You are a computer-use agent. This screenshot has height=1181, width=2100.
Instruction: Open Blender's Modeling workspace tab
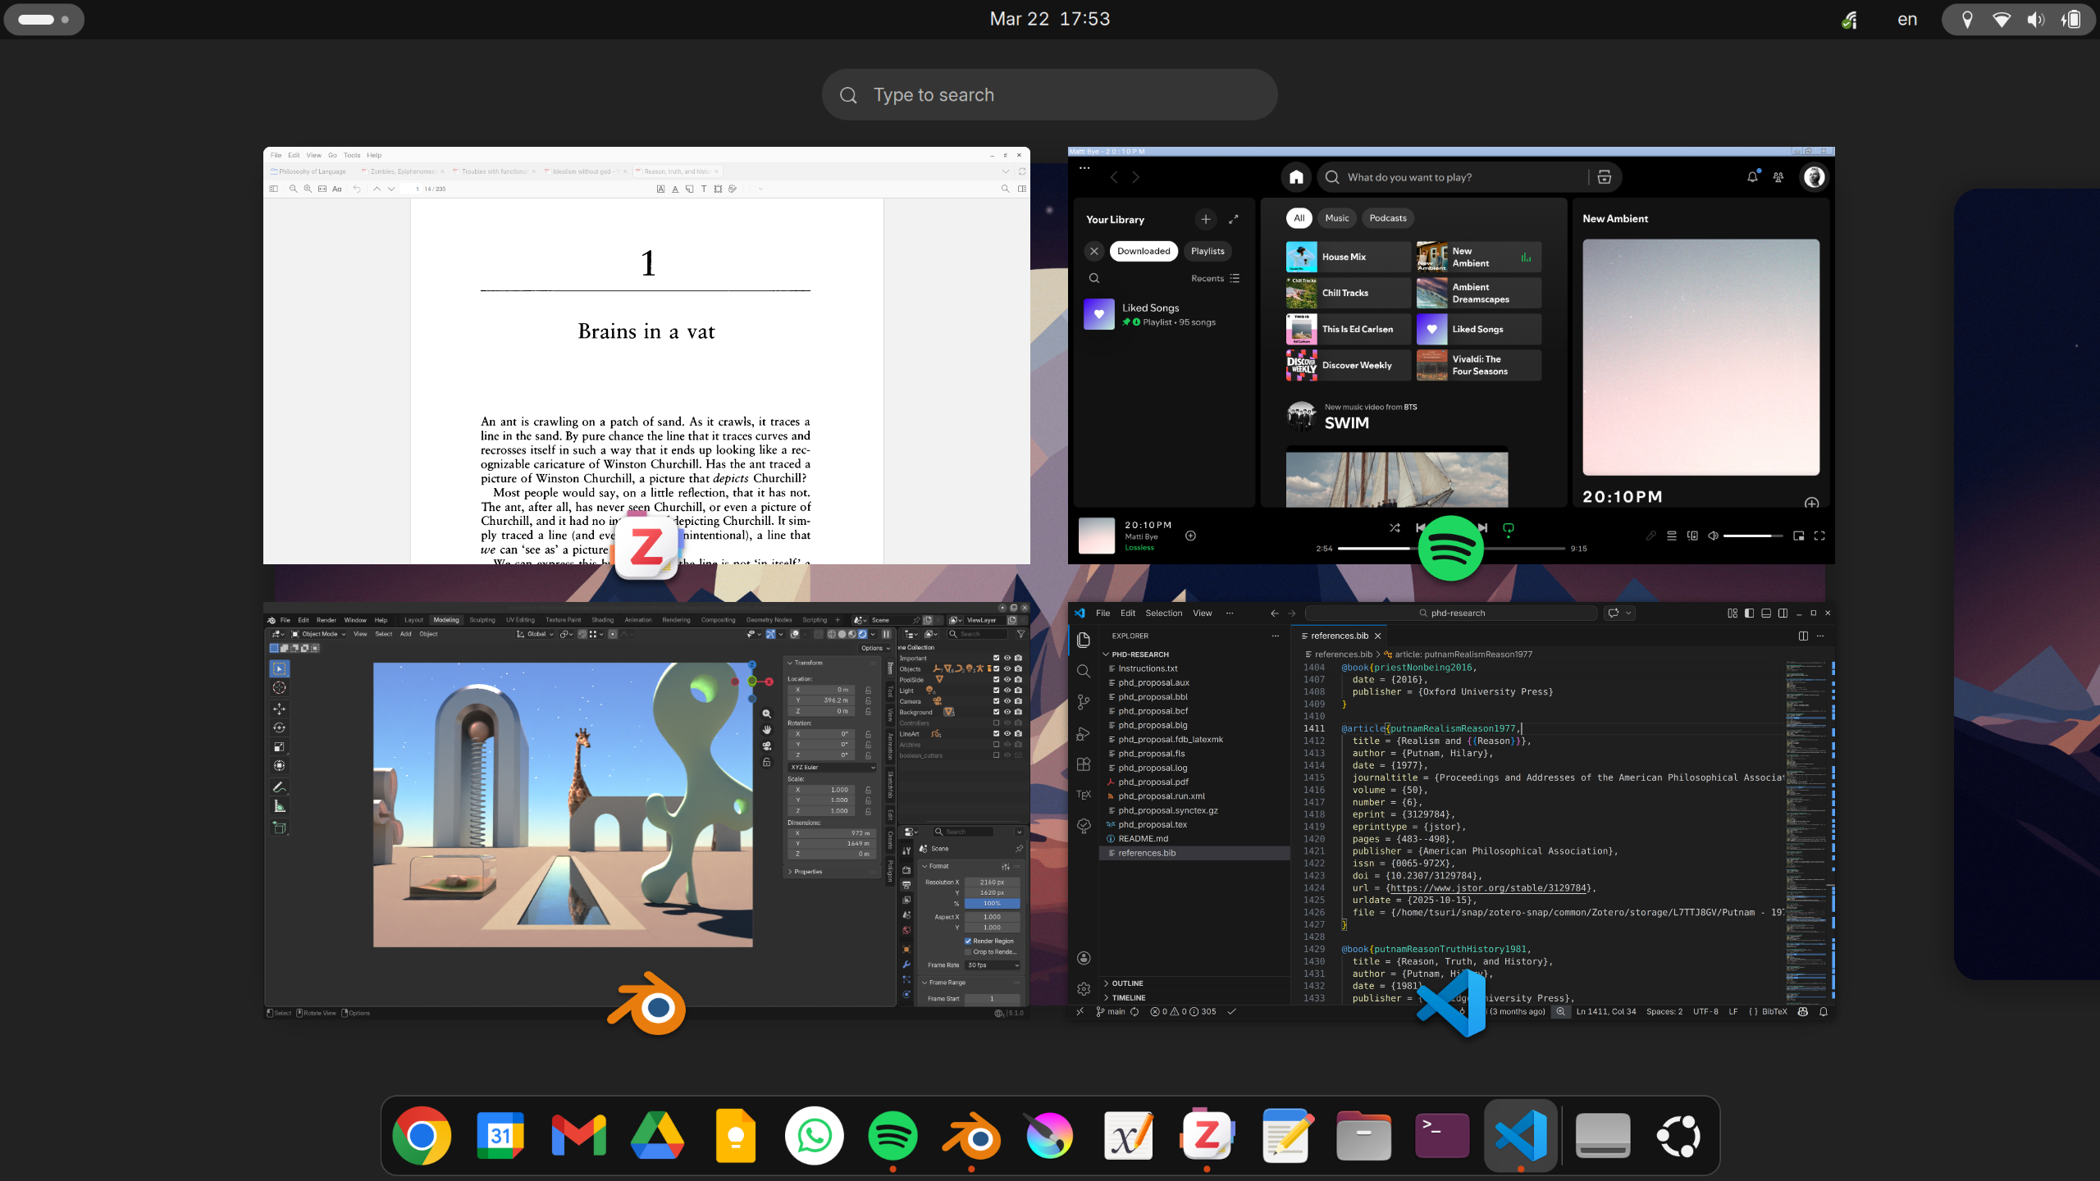[446, 620]
